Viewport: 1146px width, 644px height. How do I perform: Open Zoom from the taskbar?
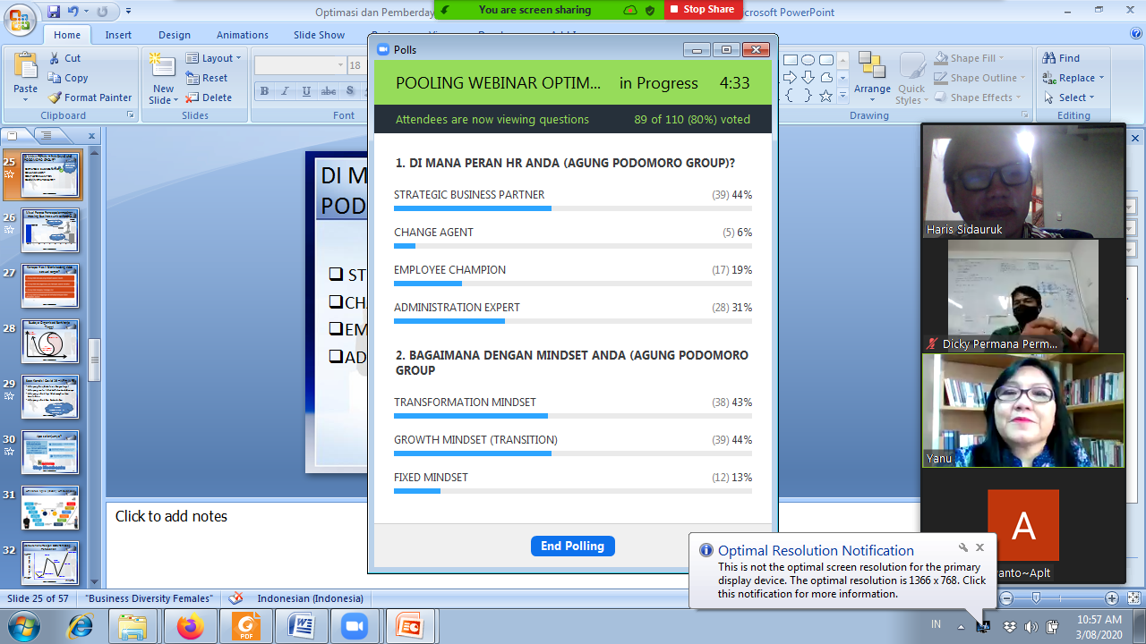pos(354,626)
